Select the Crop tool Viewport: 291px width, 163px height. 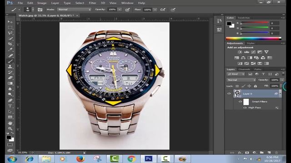click(10, 44)
